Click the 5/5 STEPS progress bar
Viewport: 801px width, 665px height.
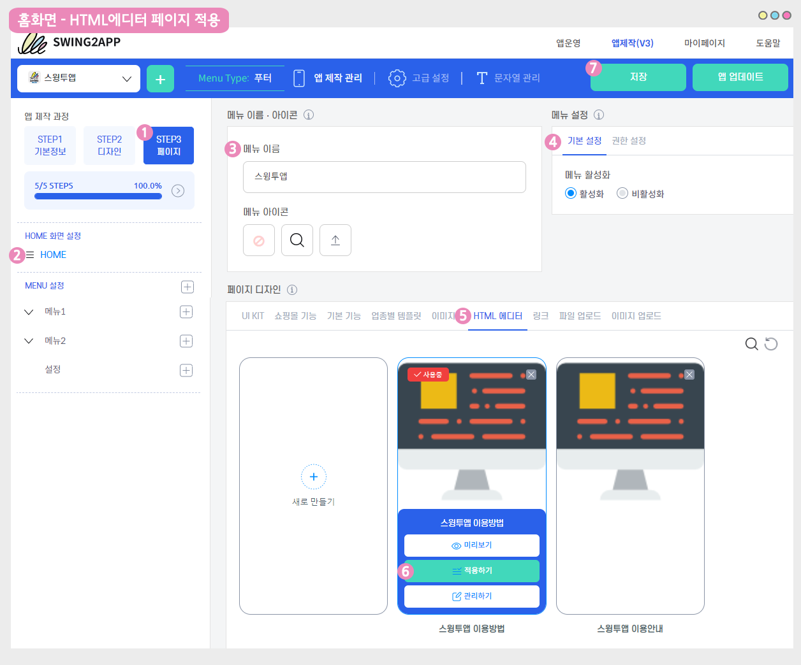[98, 196]
